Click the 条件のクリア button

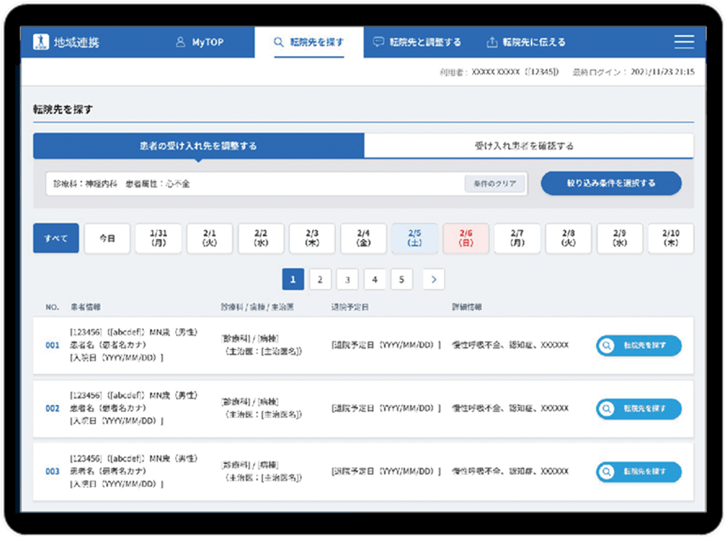(495, 184)
